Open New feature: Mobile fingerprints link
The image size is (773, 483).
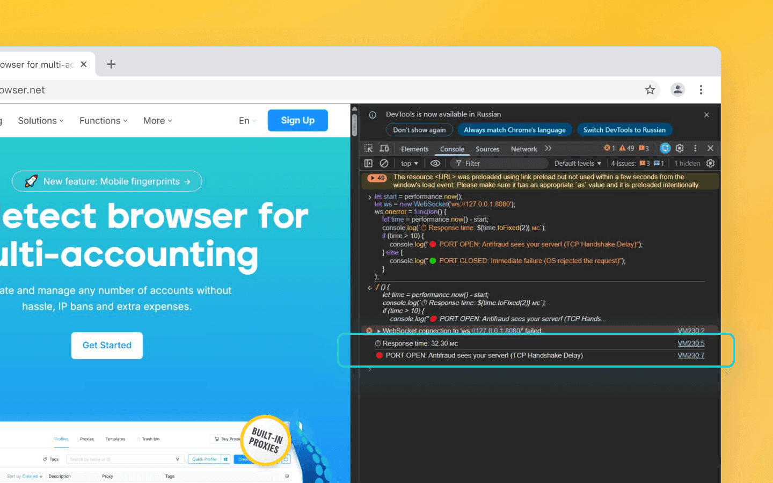tap(107, 181)
